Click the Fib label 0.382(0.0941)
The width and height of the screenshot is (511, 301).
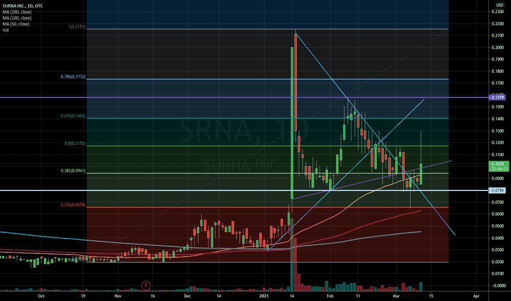73,171
